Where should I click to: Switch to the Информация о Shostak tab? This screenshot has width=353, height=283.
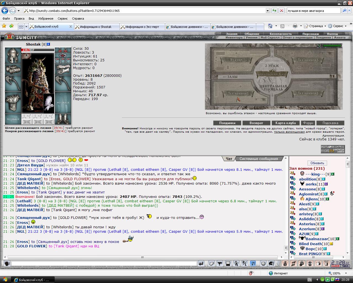tap(97, 27)
